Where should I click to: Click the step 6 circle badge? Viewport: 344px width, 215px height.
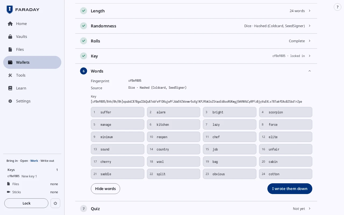point(84,71)
